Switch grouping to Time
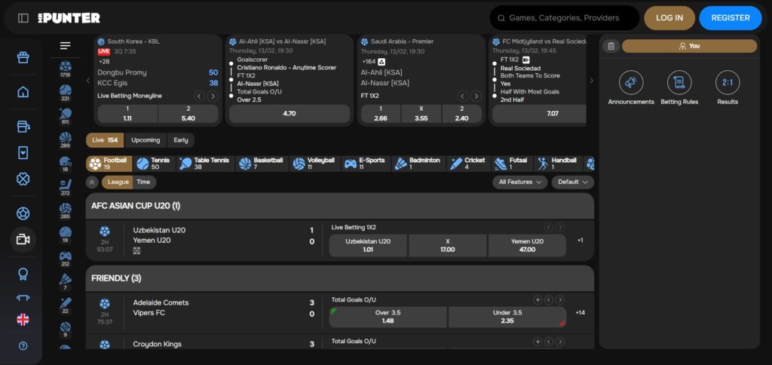 click(x=143, y=182)
